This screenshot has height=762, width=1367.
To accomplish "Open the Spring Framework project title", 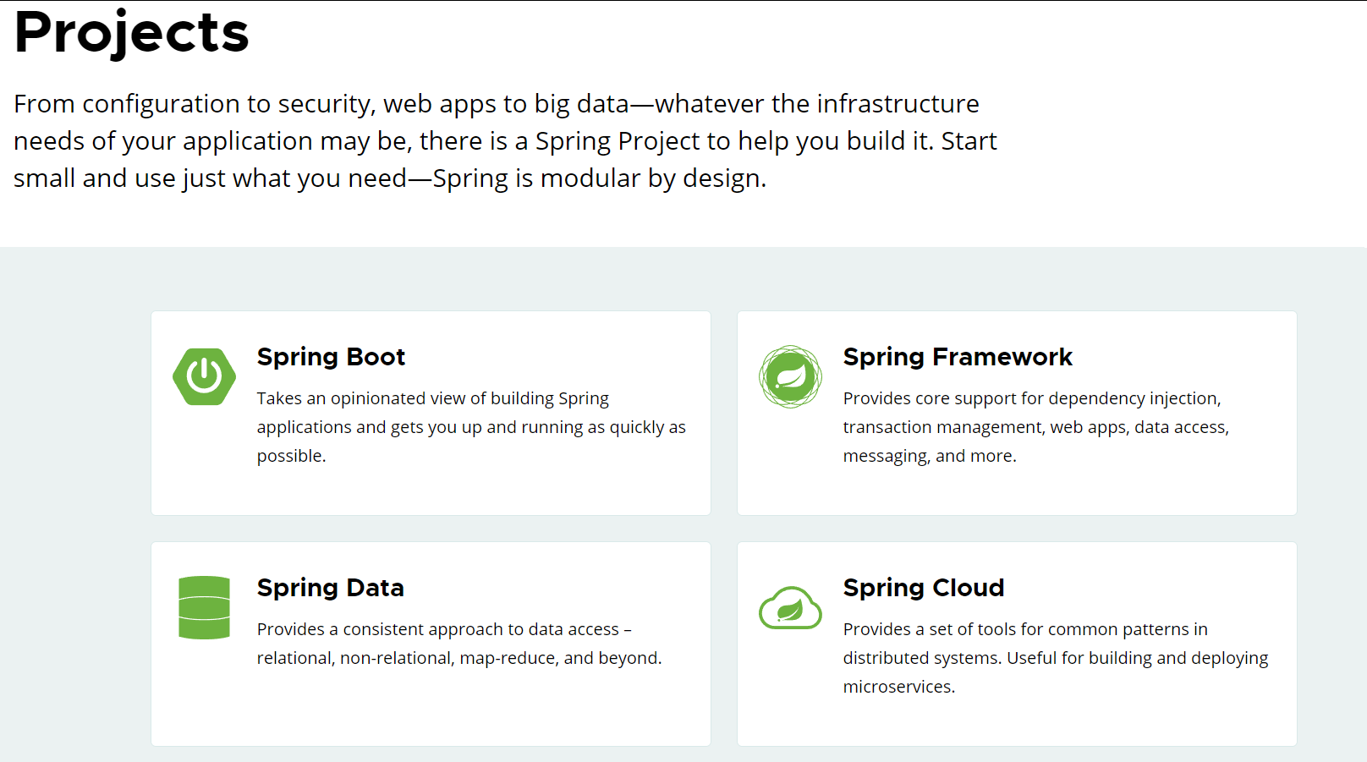I will click(958, 357).
